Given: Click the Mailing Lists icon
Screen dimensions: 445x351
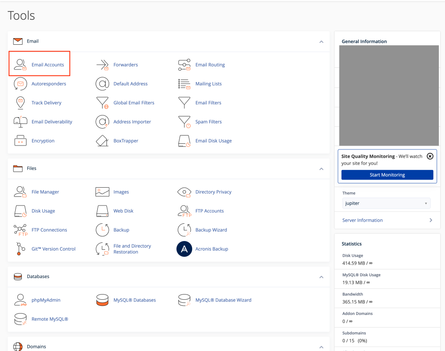Looking at the screenshot, I should click(x=184, y=84).
